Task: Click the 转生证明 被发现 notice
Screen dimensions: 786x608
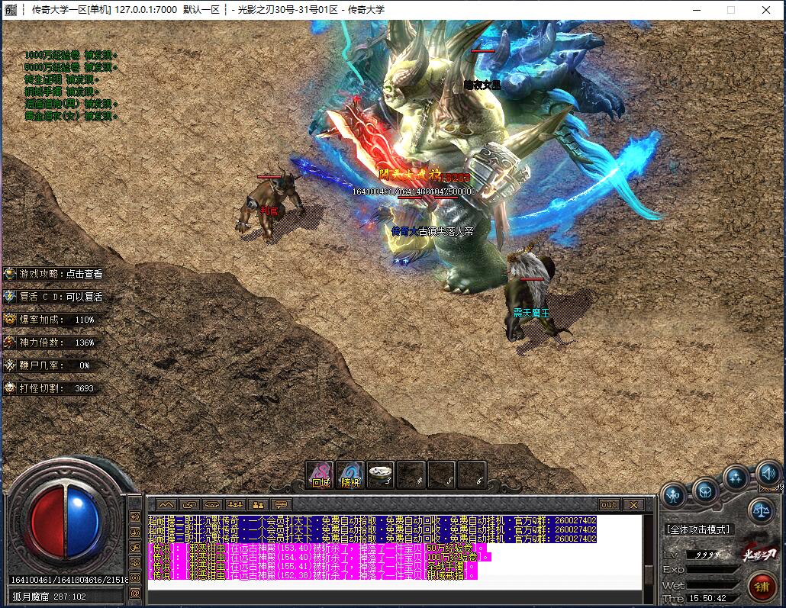Action: pos(62,79)
